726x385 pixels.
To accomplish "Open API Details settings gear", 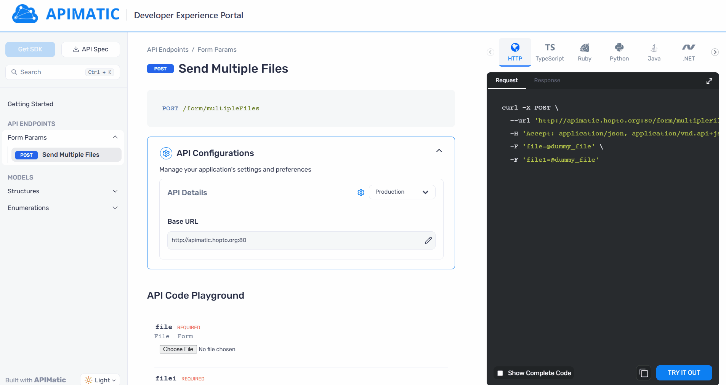I will pyautogui.click(x=361, y=192).
